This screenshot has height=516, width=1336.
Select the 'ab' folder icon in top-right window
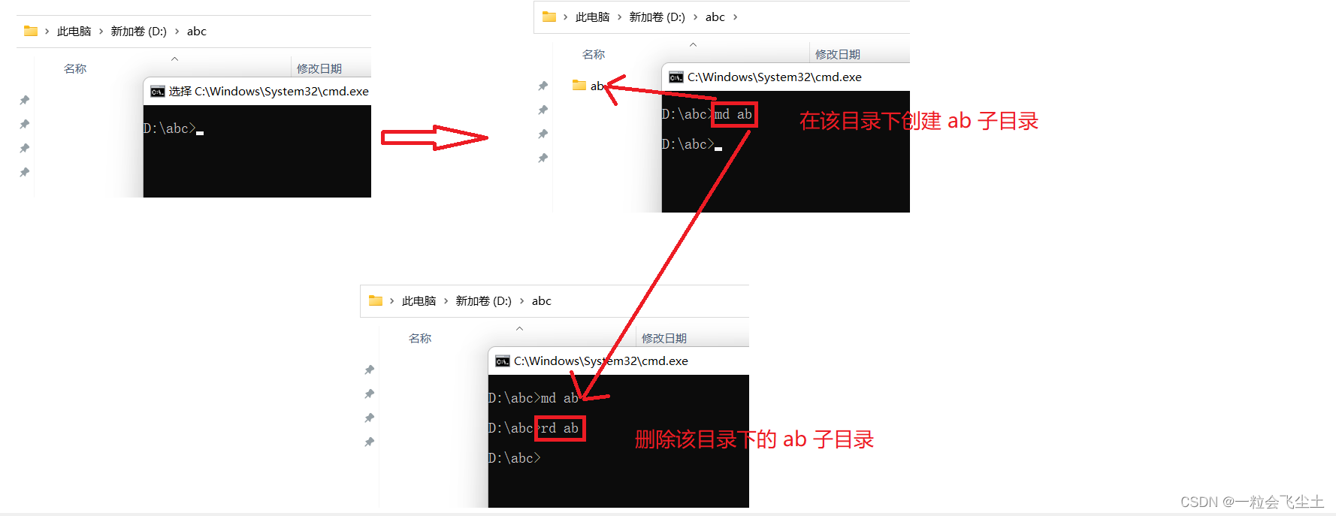click(579, 85)
